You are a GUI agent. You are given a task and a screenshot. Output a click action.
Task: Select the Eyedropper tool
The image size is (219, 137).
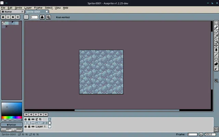coord(216,36)
